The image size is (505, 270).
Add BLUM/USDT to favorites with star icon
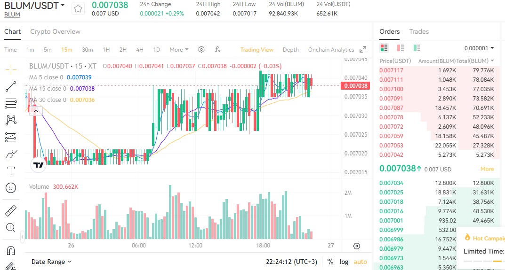point(78,8)
